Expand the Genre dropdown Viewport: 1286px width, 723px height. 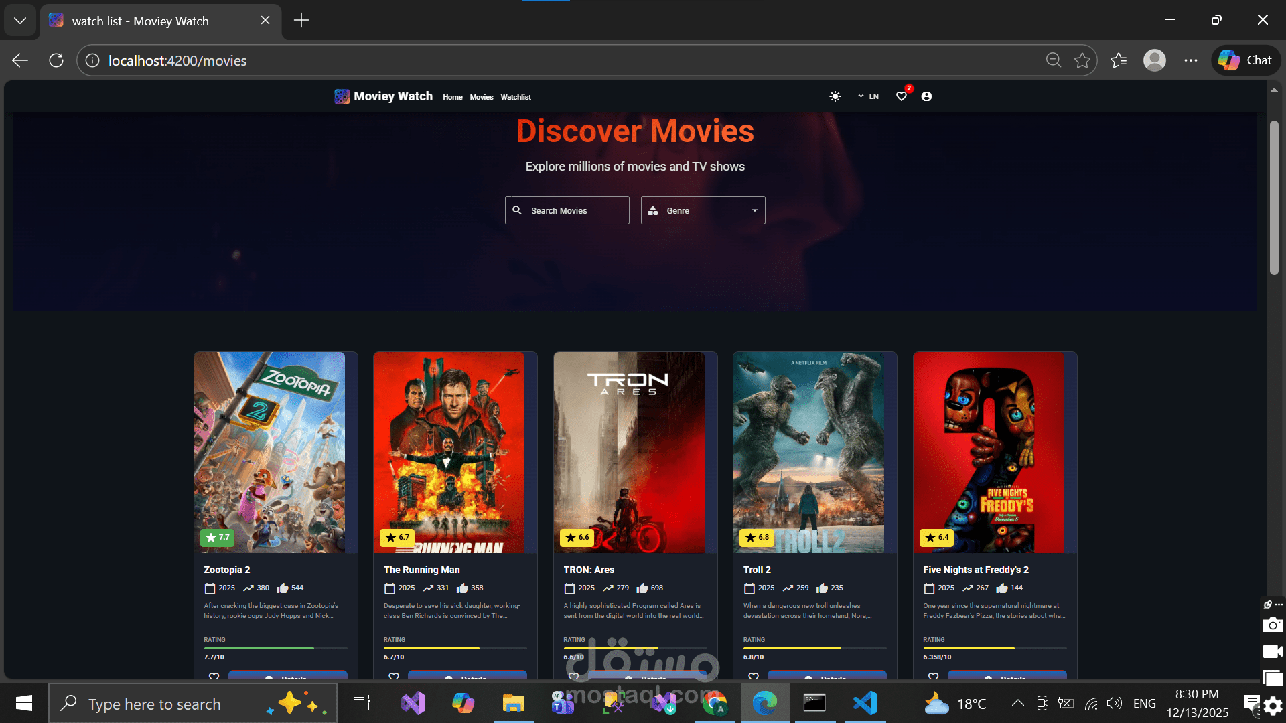coord(703,210)
